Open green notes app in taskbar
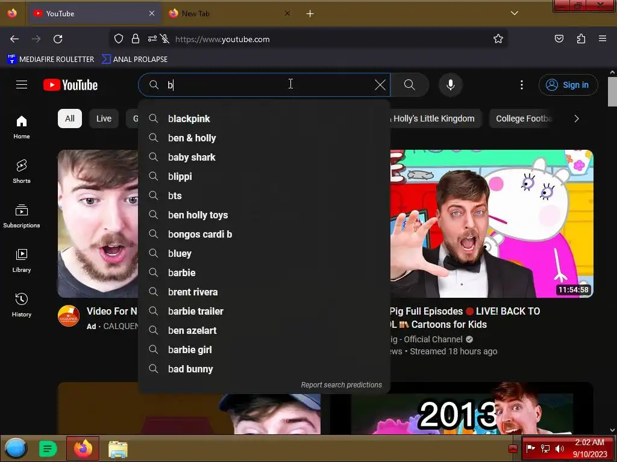 coord(48,448)
